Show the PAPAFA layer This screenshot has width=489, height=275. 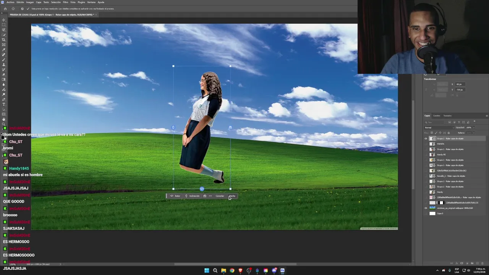coord(426,144)
